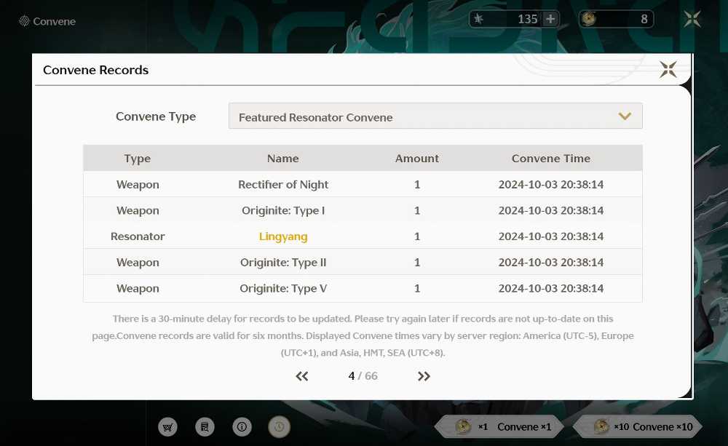Open the Convene Type dropdown

click(x=435, y=116)
